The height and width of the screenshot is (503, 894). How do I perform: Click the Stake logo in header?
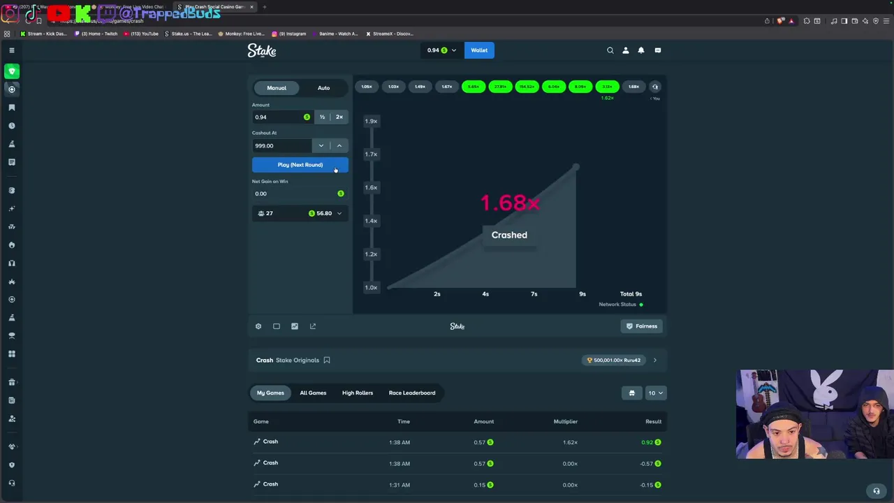[262, 50]
